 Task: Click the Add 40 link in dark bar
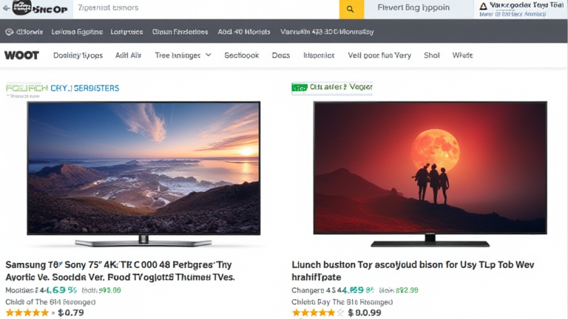(x=244, y=32)
